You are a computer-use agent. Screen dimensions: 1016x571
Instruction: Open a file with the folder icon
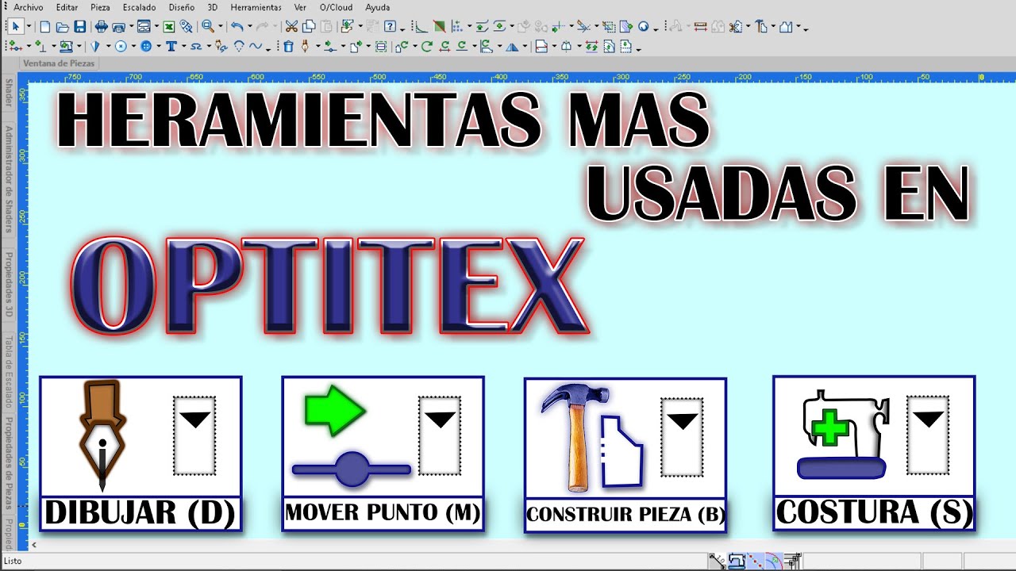(62, 26)
